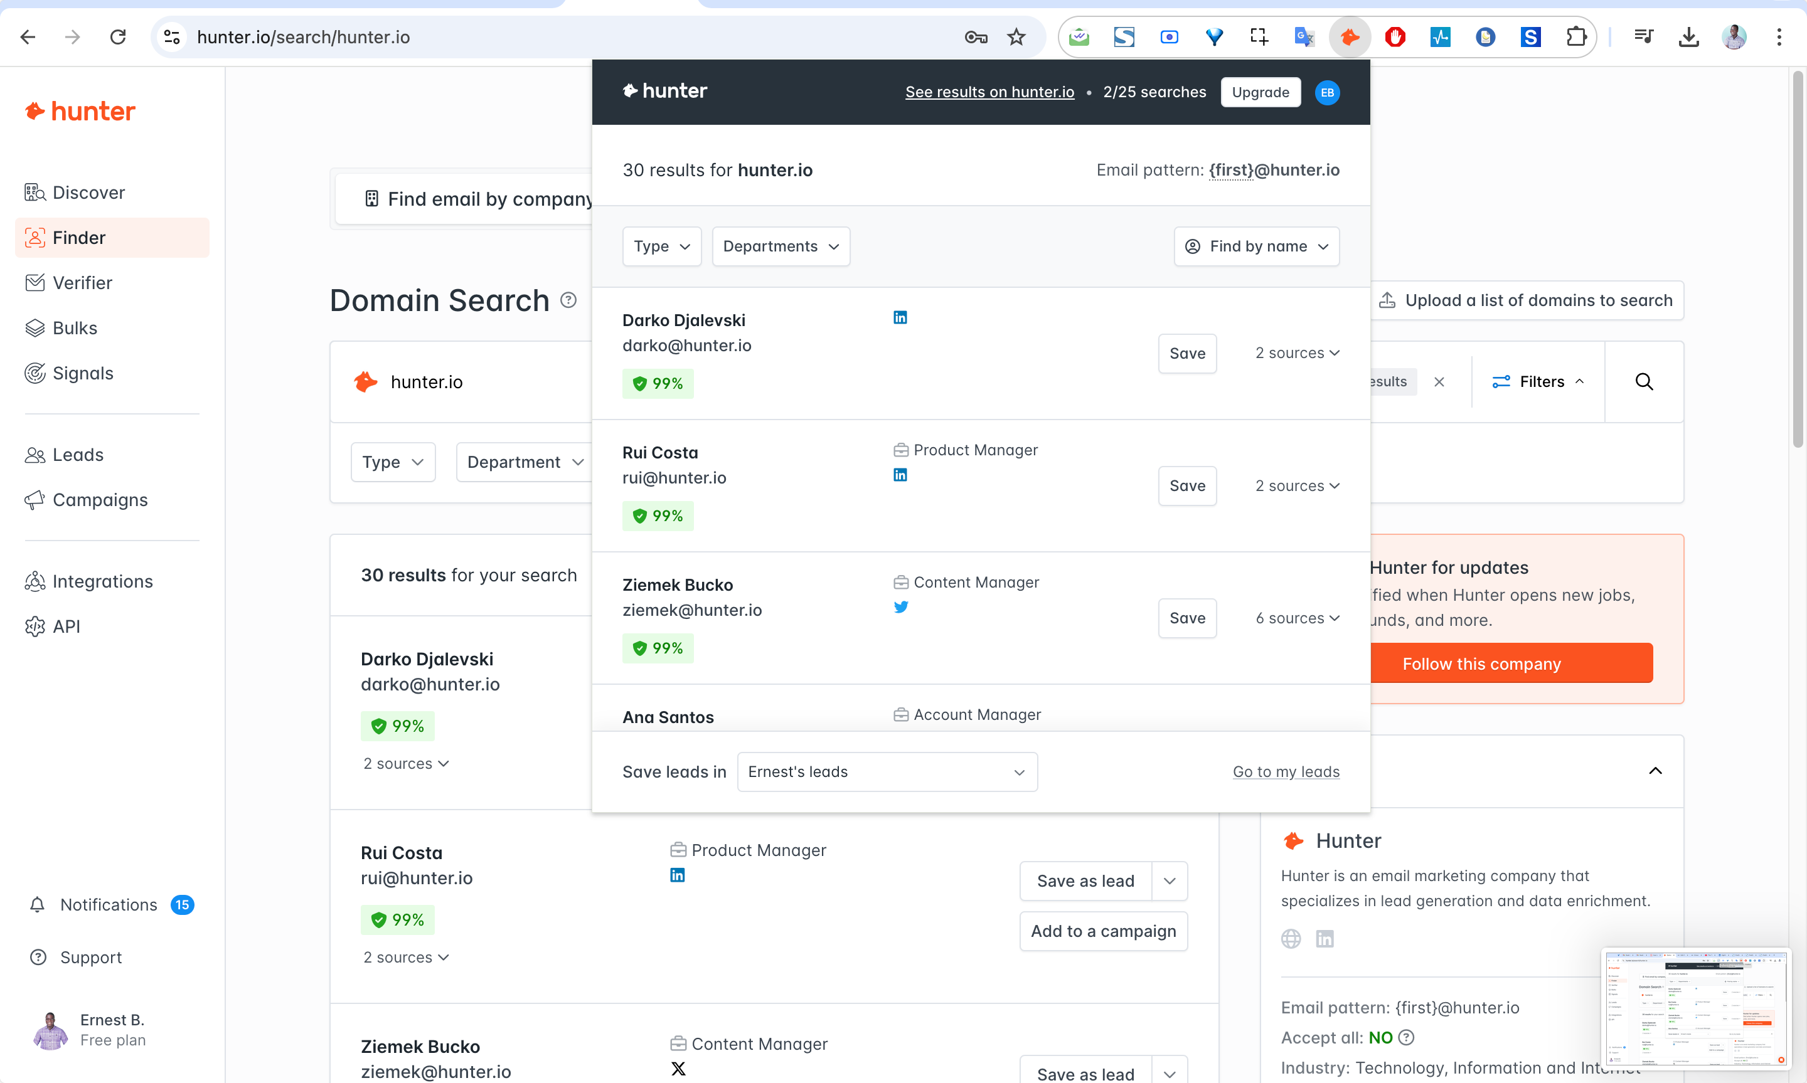Open Ziemek Bucko's Twitter icon in popup
This screenshot has height=1083, width=1807.
coord(901,607)
